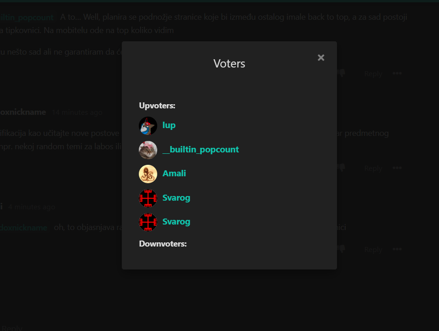Downvote the comment posted 14 minutes ago
The image size is (439, 331).
341,168
